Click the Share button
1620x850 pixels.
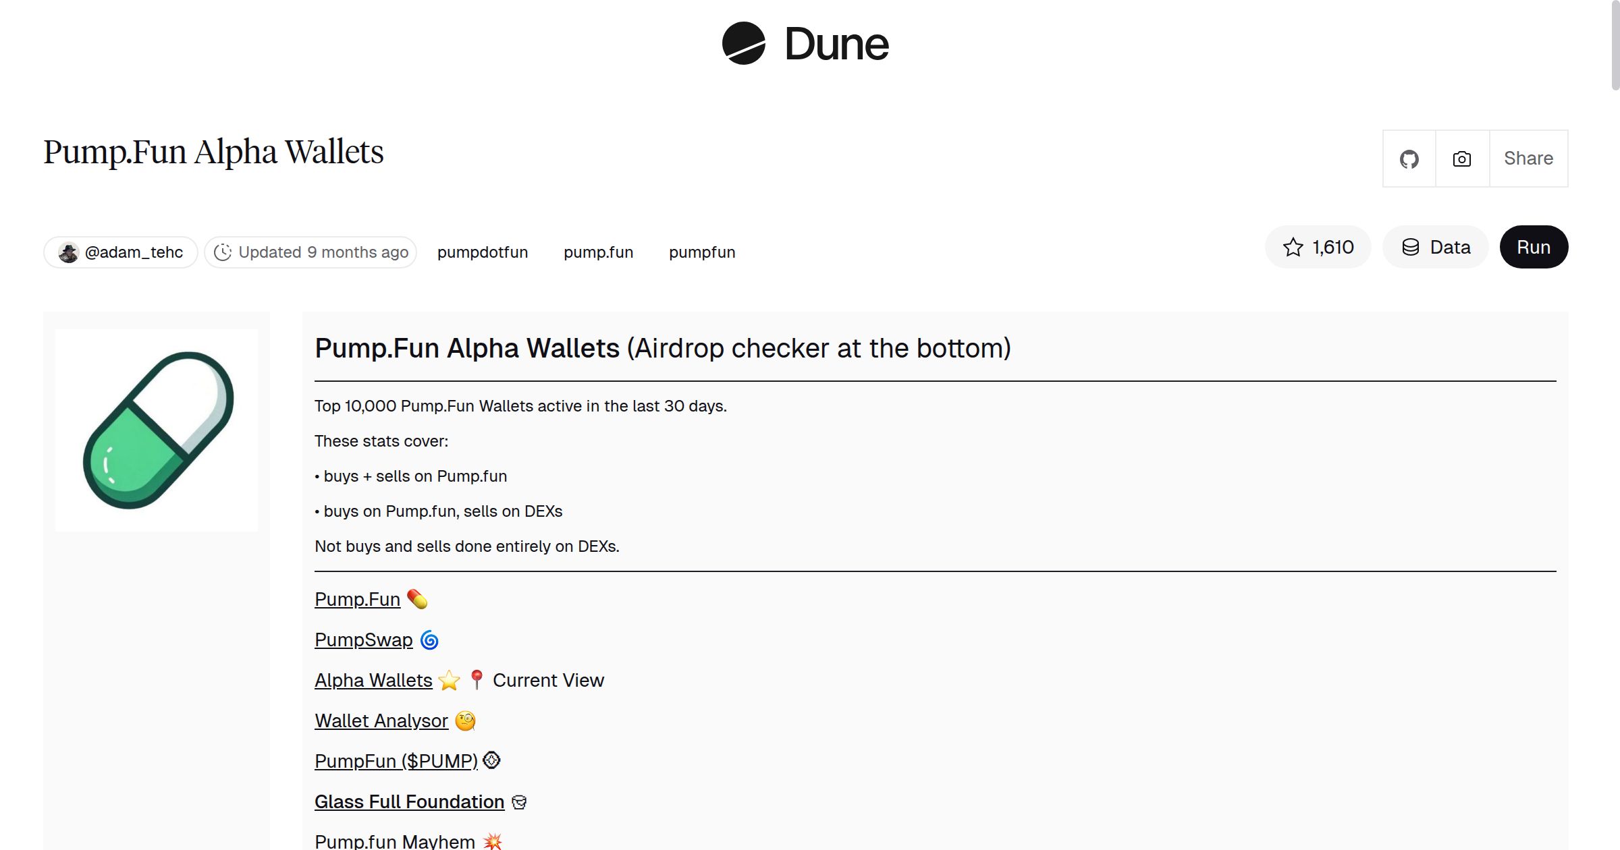tap(1528, 159)
